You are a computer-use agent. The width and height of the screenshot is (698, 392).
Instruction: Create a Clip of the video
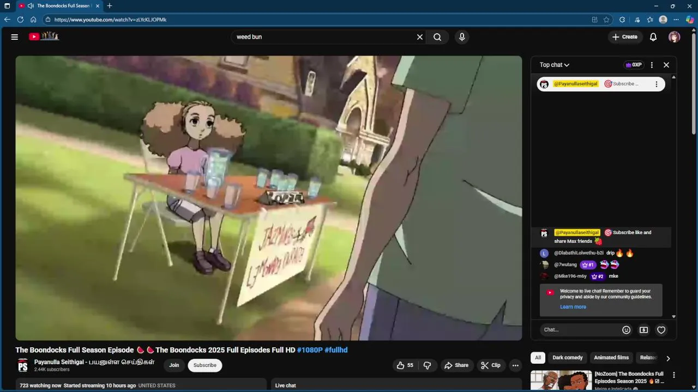click(491, 365)
